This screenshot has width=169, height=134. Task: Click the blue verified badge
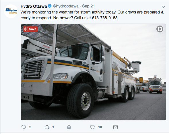click(50, 6)
